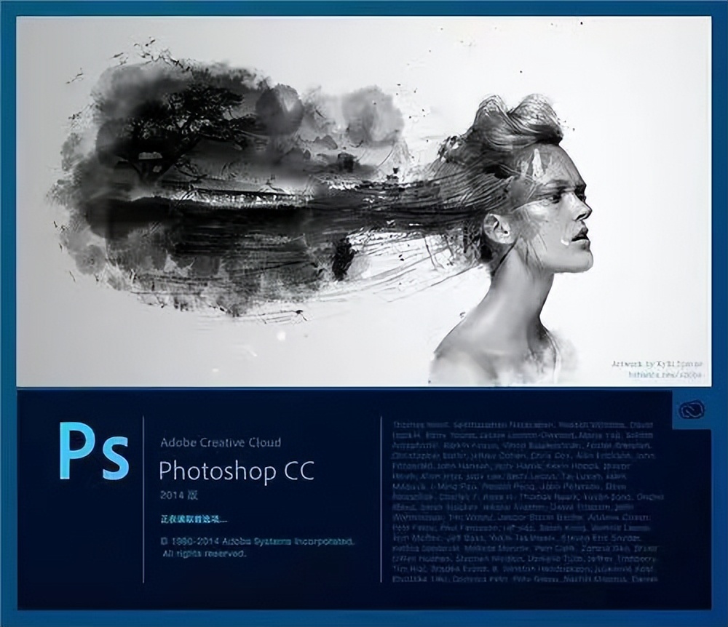Click the "Photoshop CC" title text
Screen dimensions: 728x627
pos(237,470)
